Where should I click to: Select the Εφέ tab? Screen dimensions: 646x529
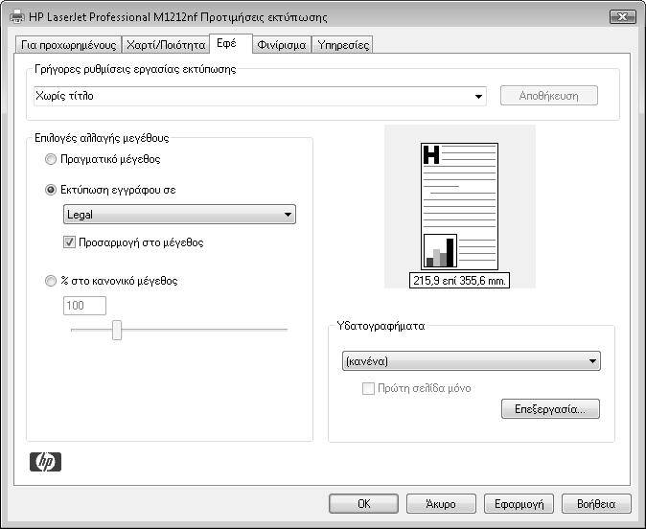click(231, 43)
